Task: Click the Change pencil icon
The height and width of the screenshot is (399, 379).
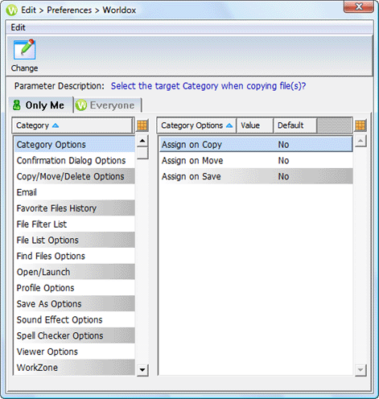Action: [x=24, y=50]
